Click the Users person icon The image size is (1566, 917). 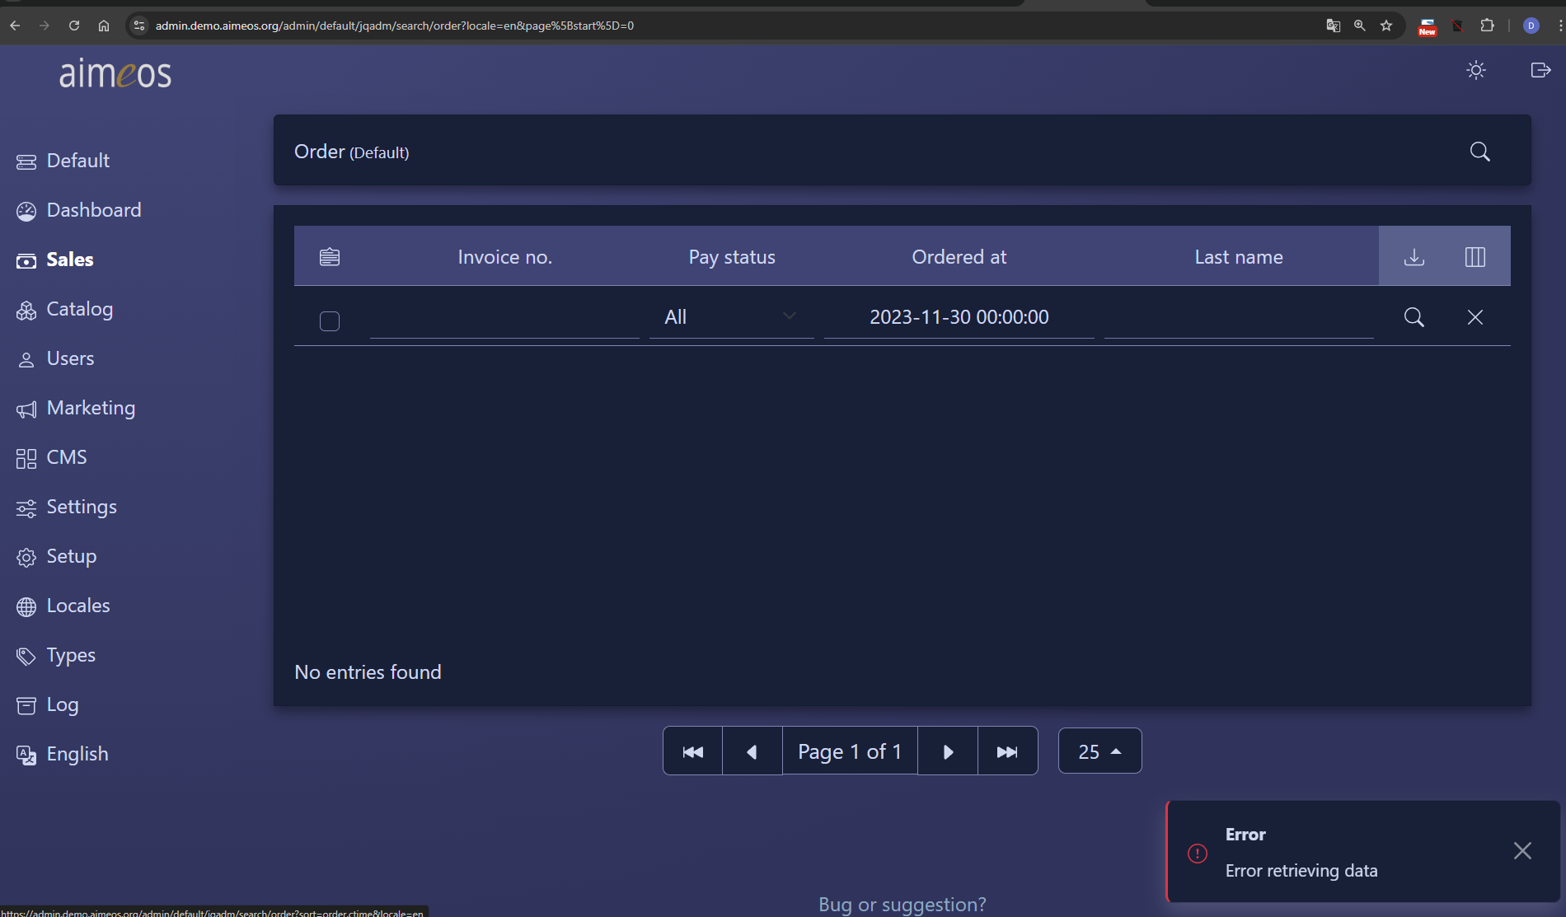pyautogui.click(x=26, y=360)
